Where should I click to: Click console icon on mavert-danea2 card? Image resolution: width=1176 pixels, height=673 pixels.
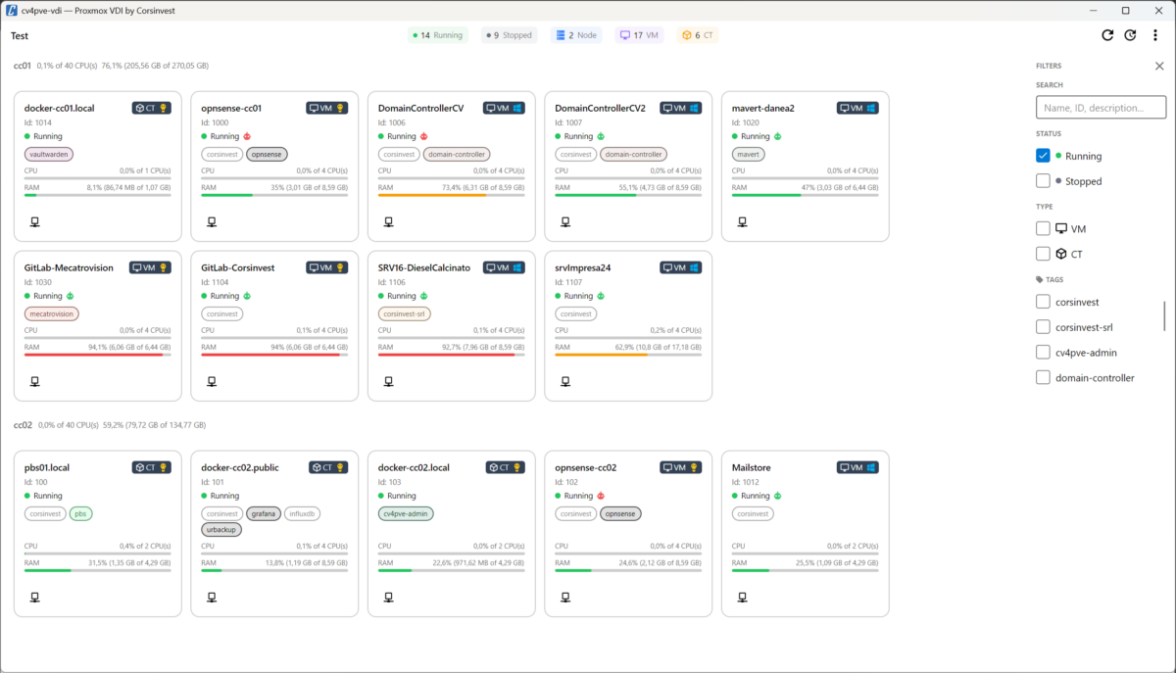(x=743, y=221)
